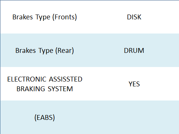Click the word (Fronts) in first row
The height and width of the screenshot is (134, 179).
coord(65,17)
